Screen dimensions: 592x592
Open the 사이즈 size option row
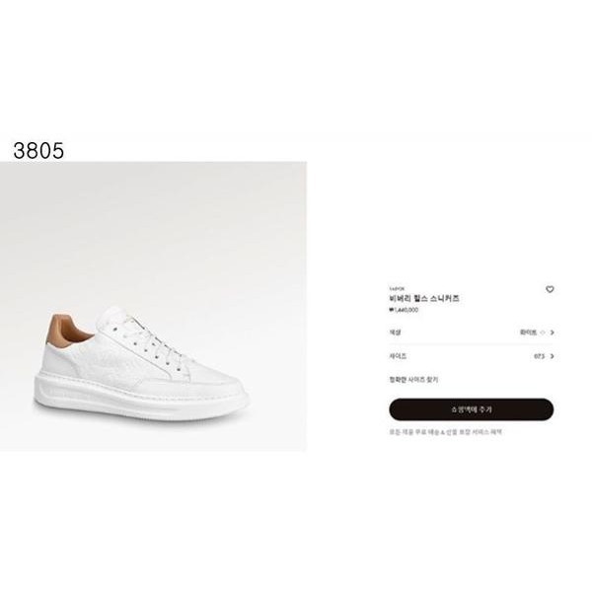(x=472, y=356)
